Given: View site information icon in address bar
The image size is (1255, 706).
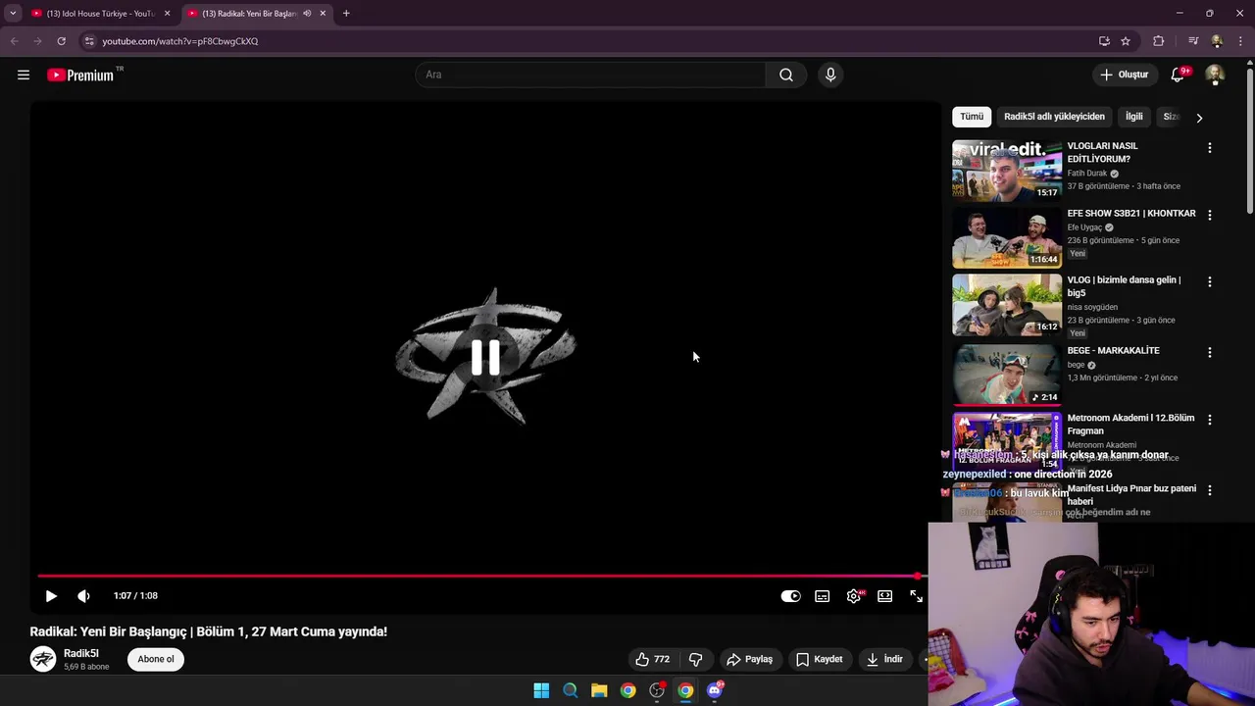Looking at the screenshot, I should tap(89, 41).
